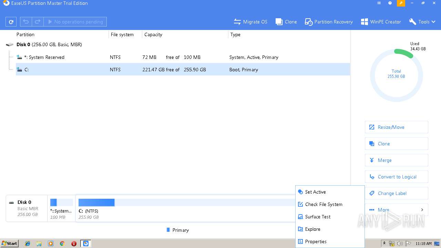
Task: Open Migrate OS wizard
Action: pyautogui.click(x=250, y=22)
